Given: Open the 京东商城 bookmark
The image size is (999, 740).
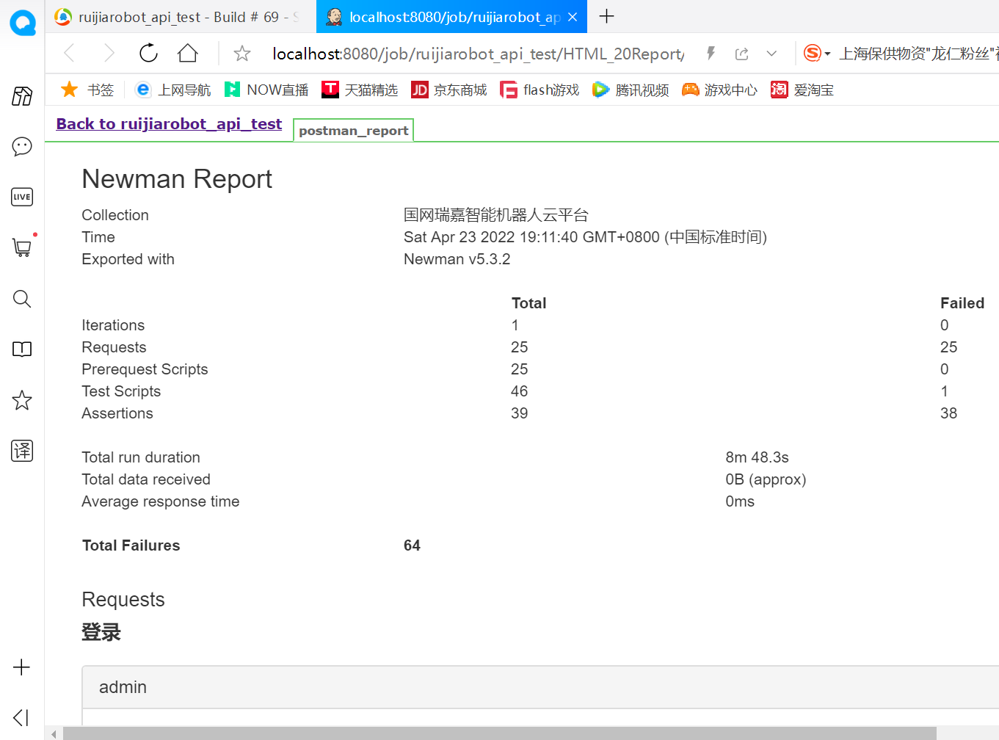Looking at the screenshot, I should 449,90.
